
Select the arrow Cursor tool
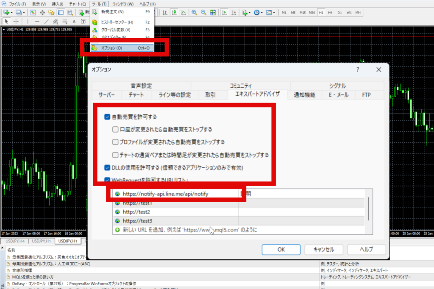click(7, 21)
